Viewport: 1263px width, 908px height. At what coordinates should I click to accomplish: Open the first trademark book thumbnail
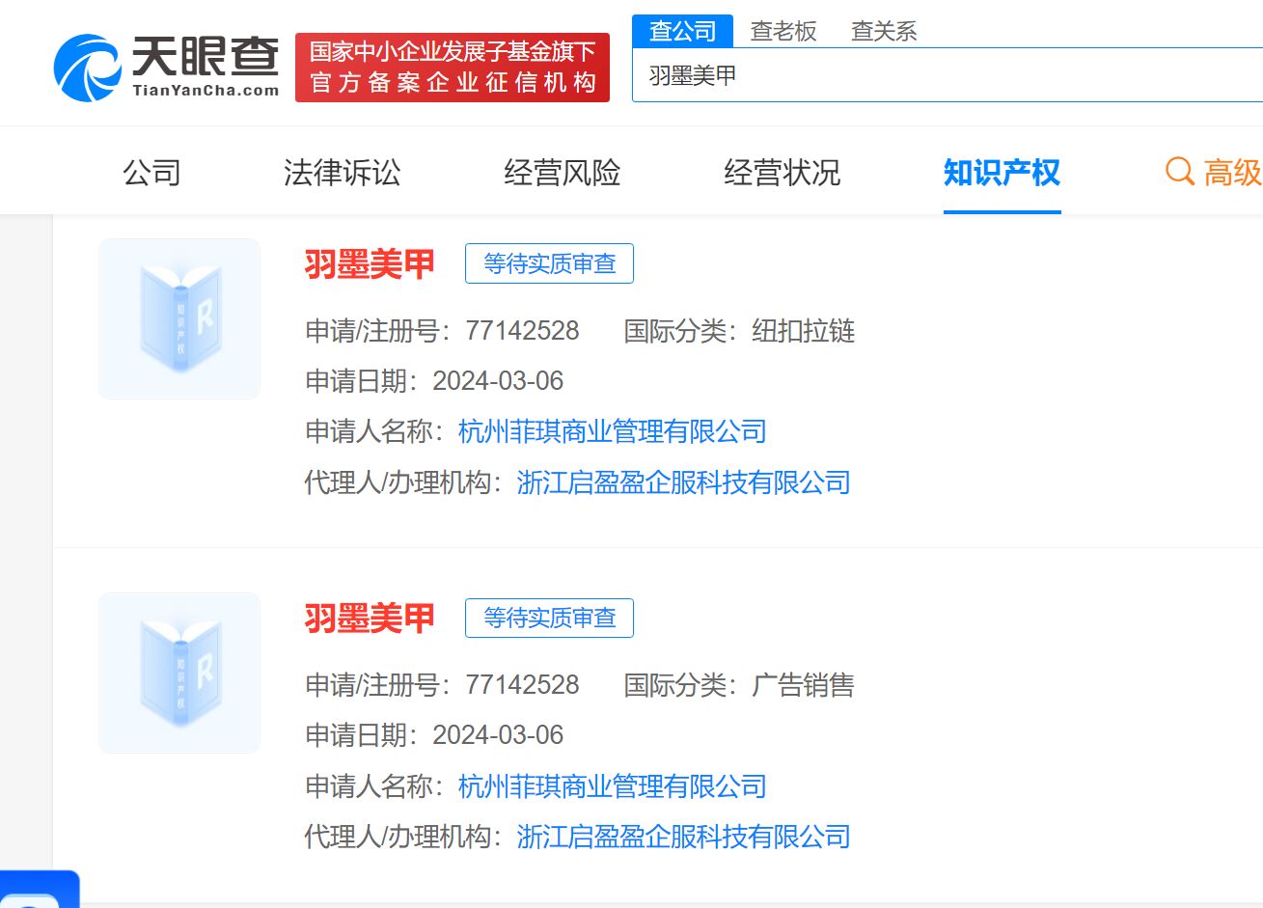click(x=179, y=318)
